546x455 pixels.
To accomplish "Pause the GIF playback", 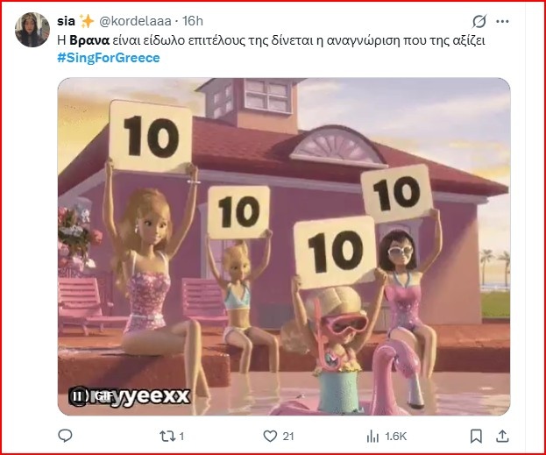I will click(x=78, y=396).
